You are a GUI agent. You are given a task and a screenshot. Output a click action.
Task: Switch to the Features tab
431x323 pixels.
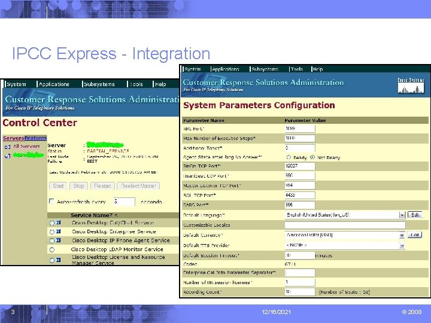coord(35,138)
